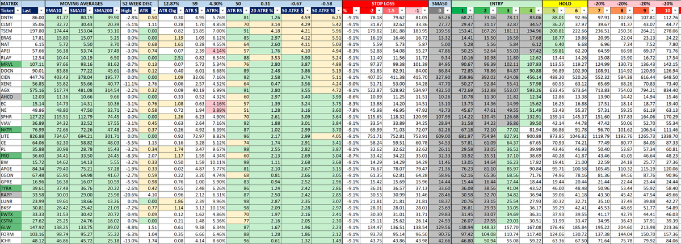Image resolution: width=681 pixels, height=244 pixels.
Task: Open the column 9 filter dropdown
Action: coord(652,11)
